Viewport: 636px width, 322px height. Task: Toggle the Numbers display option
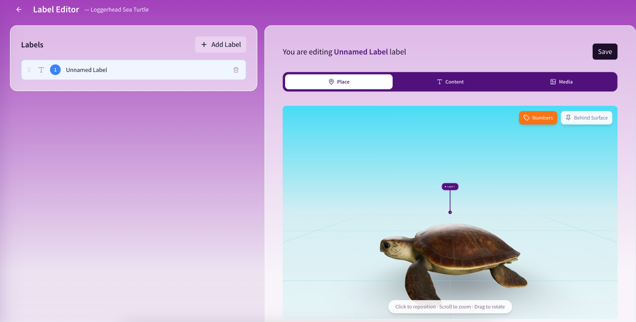[538, 118]
